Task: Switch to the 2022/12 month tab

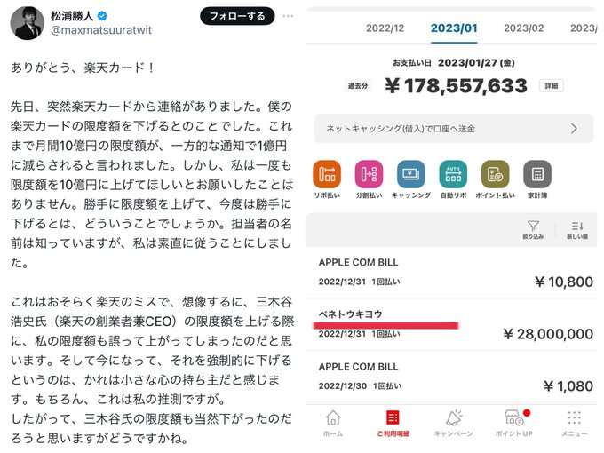Action: point(385,28)
